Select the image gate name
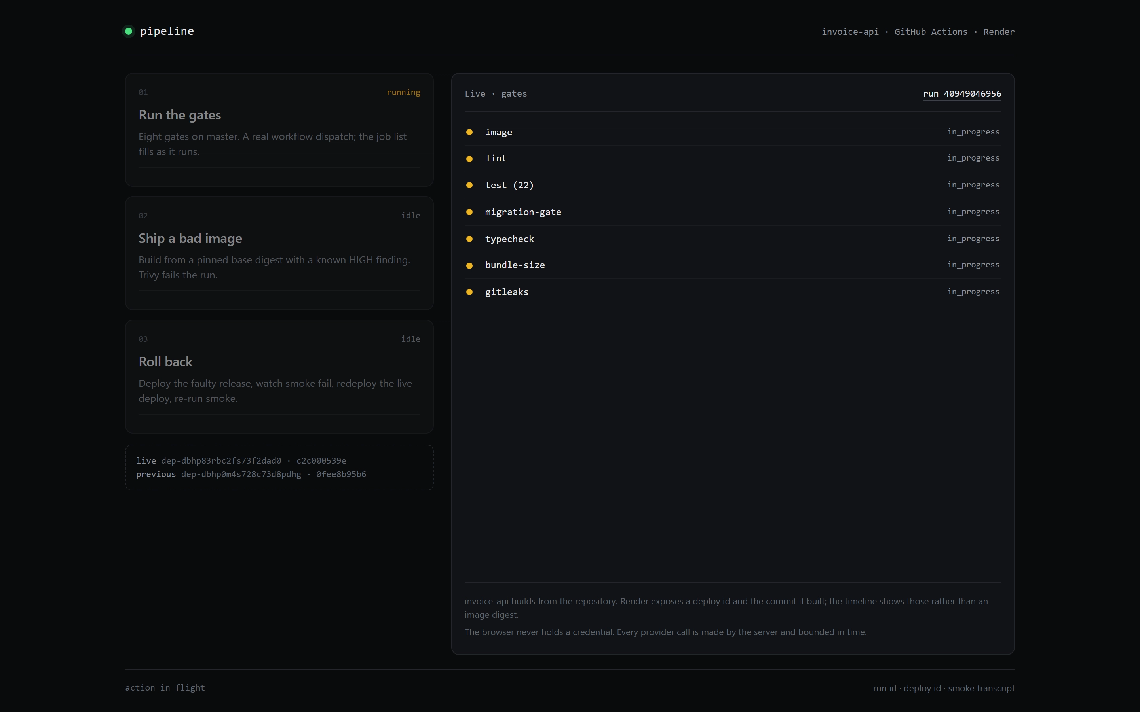 click(x=498, y=133)
